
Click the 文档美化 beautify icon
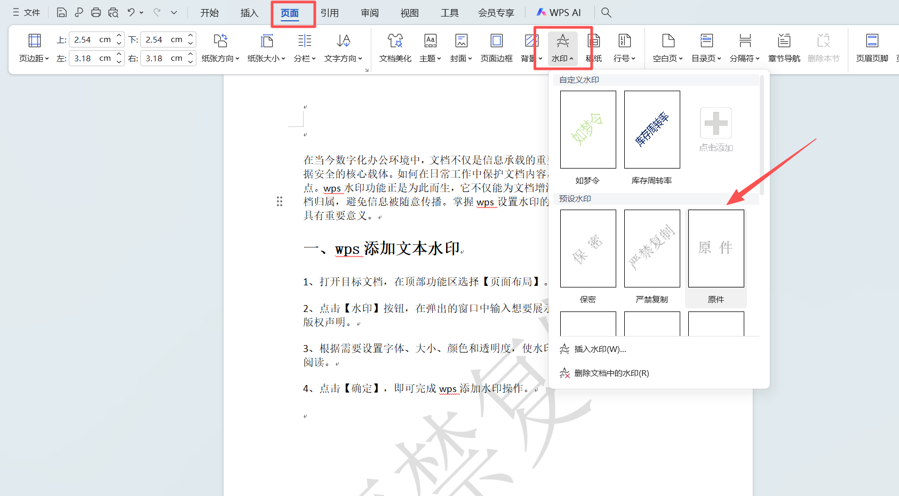[x=395, y=48]
